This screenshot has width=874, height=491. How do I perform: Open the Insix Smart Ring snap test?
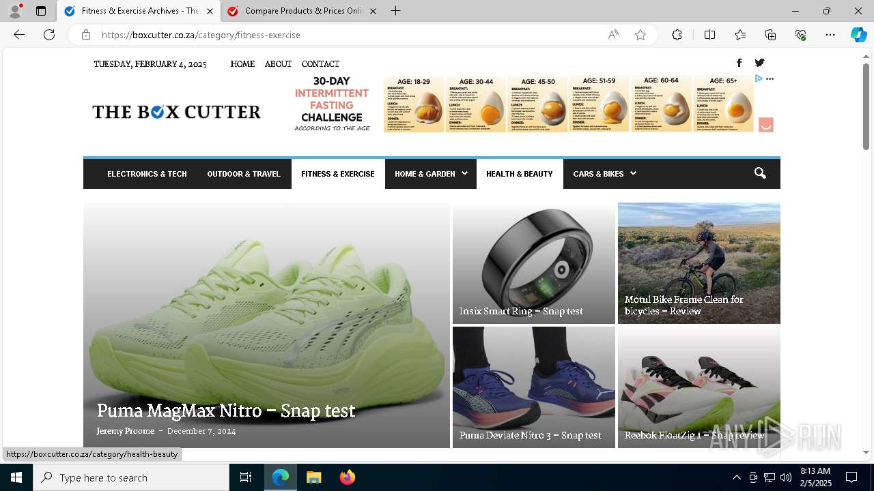(521, 311)
